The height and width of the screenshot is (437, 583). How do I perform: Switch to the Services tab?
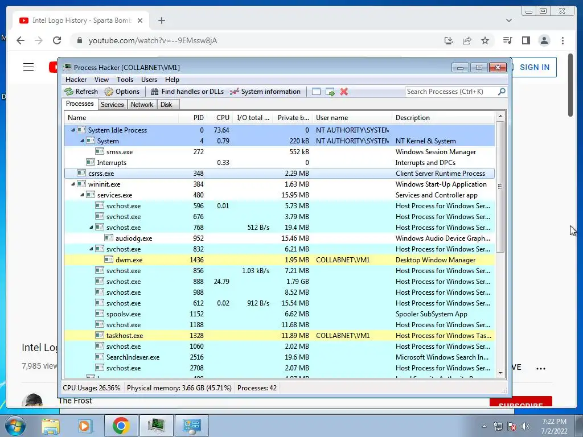(x=112, y=105)
